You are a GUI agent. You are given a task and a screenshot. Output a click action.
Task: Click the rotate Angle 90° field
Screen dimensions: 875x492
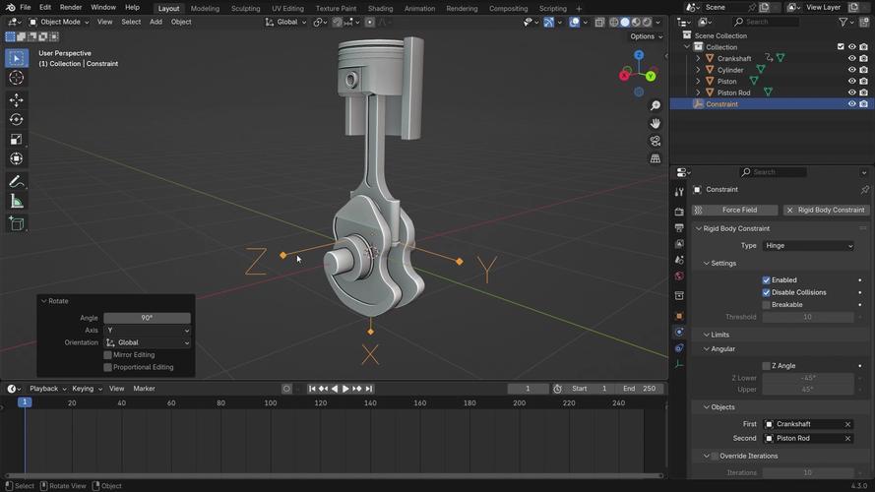click(148, 318)
